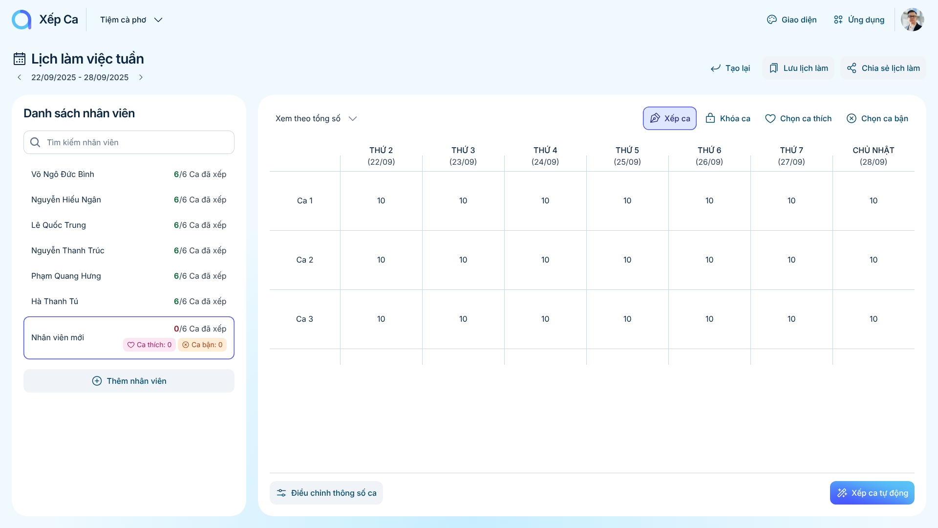Image resolution: width=938 pixels, height=528 pixels.
Task: Click the user profile avatar
Action: coord(912,20)
